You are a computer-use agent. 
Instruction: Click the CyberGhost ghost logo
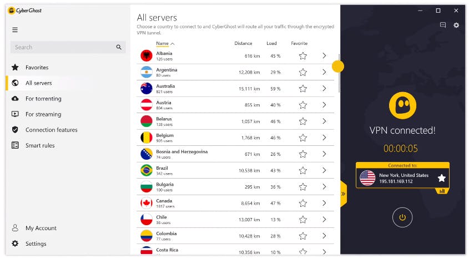pyautogui.click(x=402, y=105)
